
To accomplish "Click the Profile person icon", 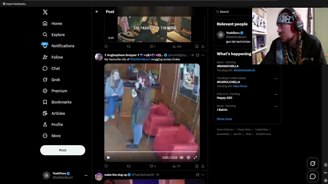I will coord(45,124).
